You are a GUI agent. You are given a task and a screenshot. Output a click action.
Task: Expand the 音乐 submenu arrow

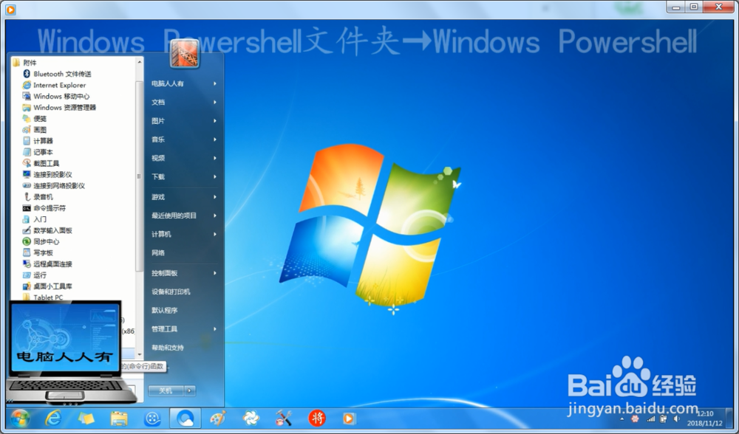point(215,139)
